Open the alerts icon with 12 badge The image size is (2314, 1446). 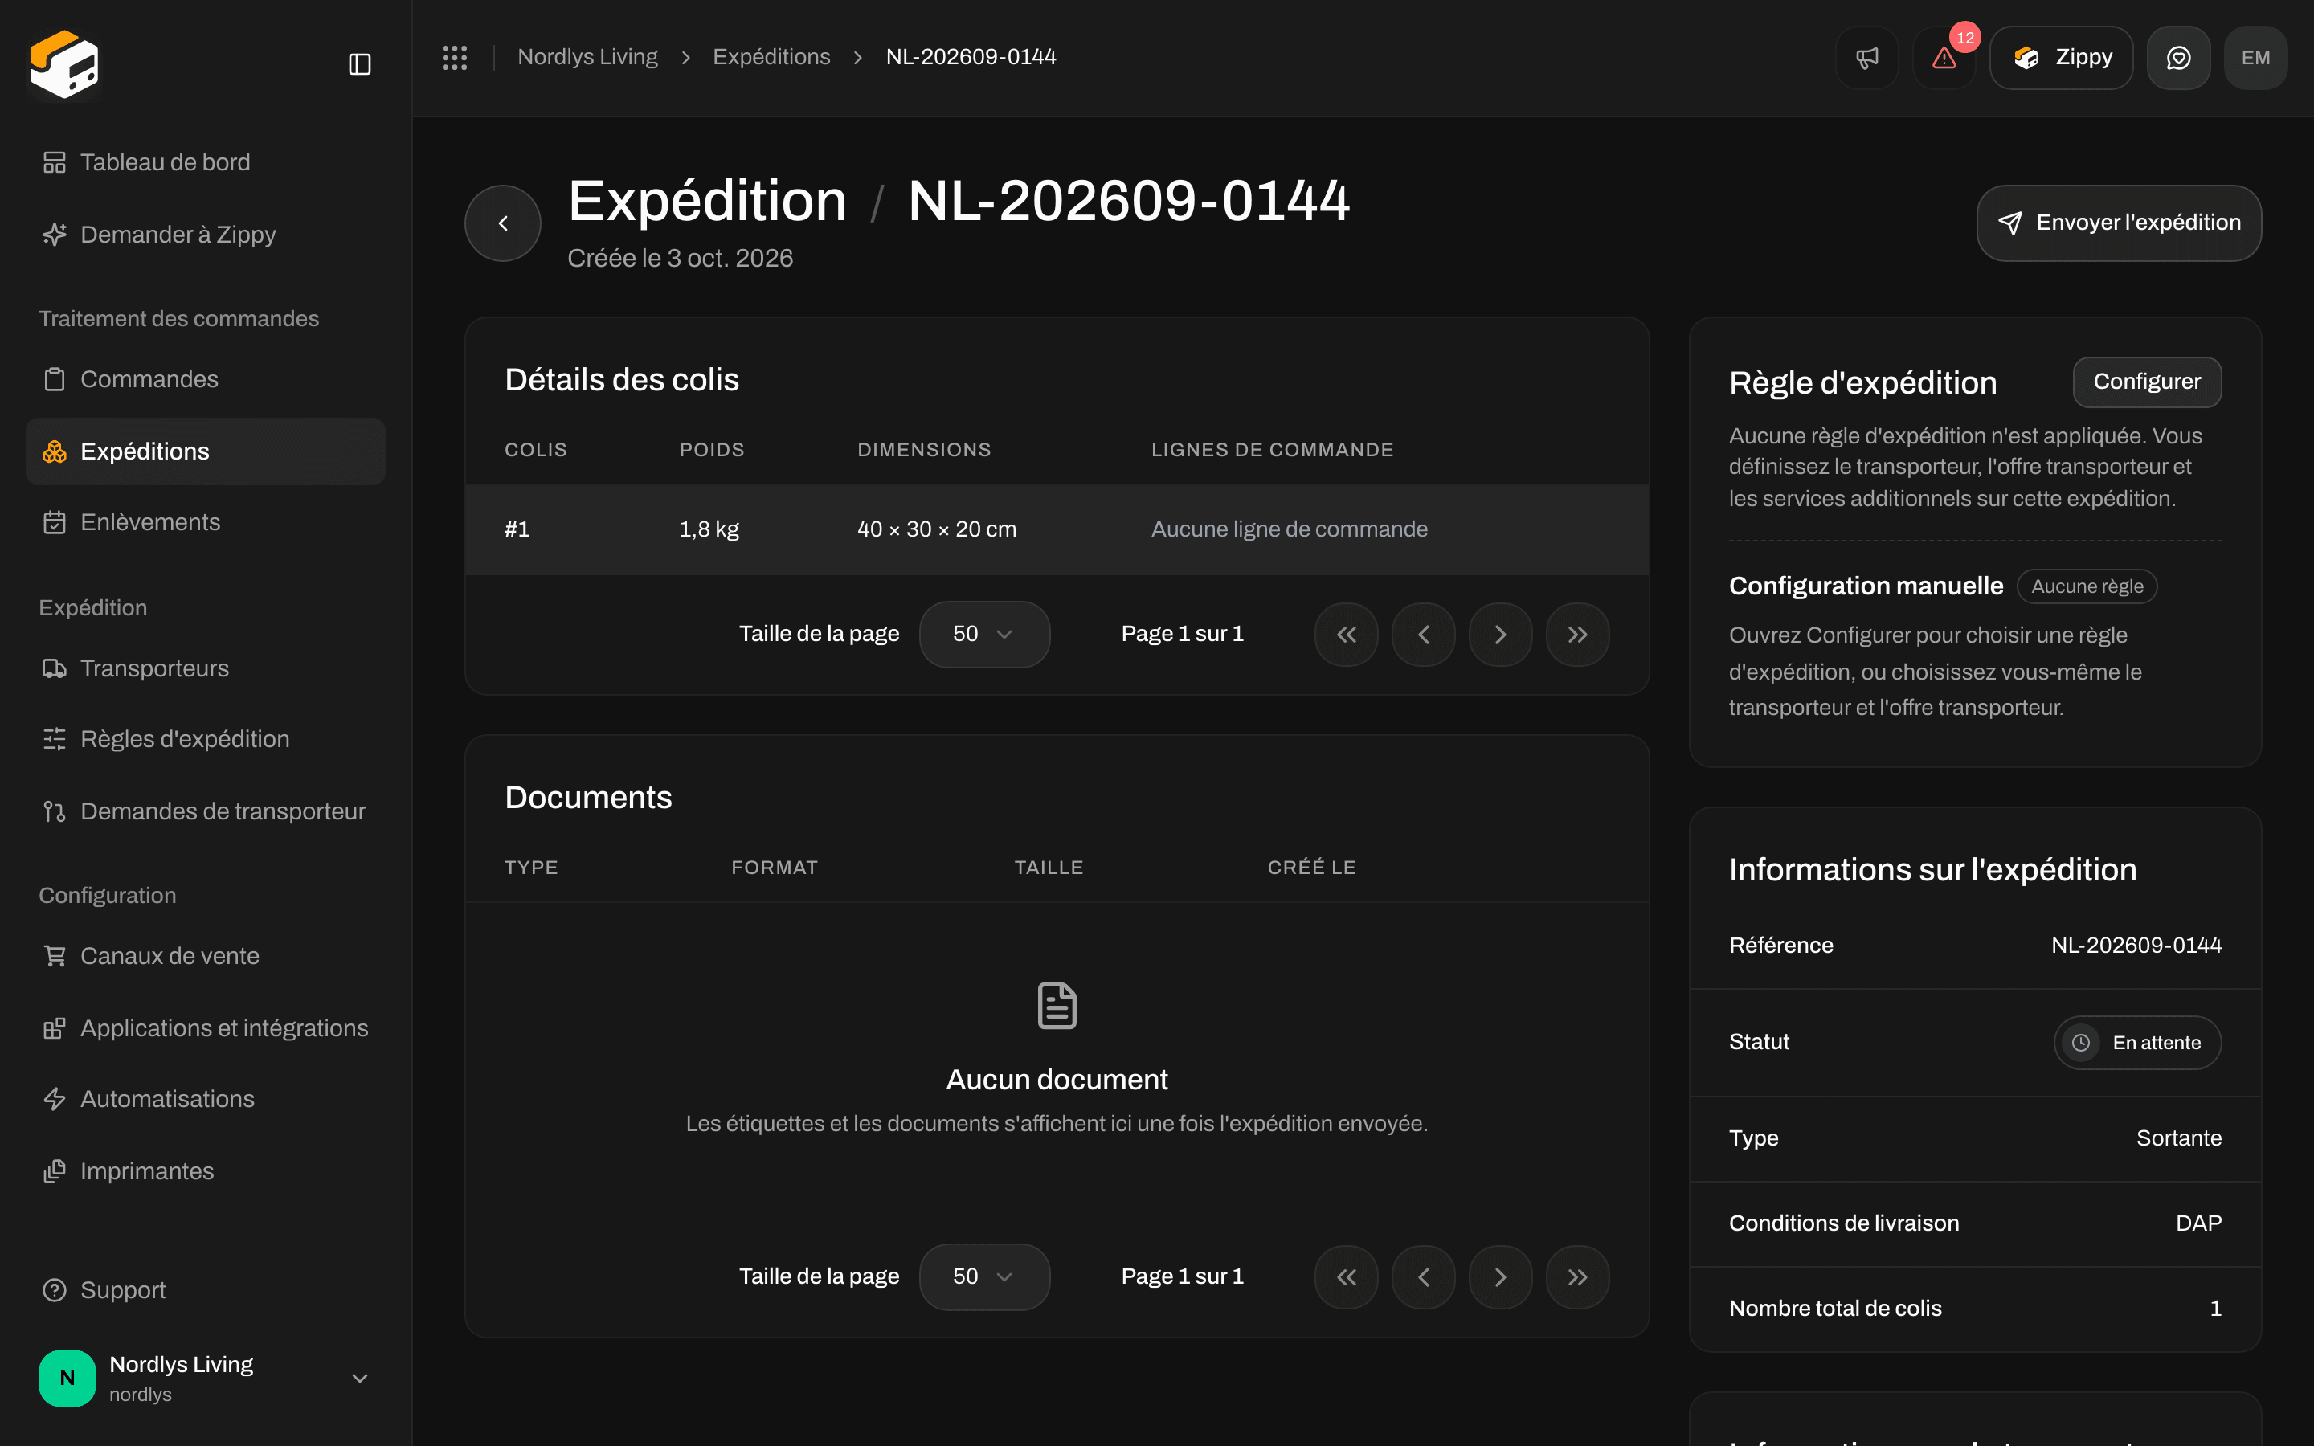coord(1944,57)
